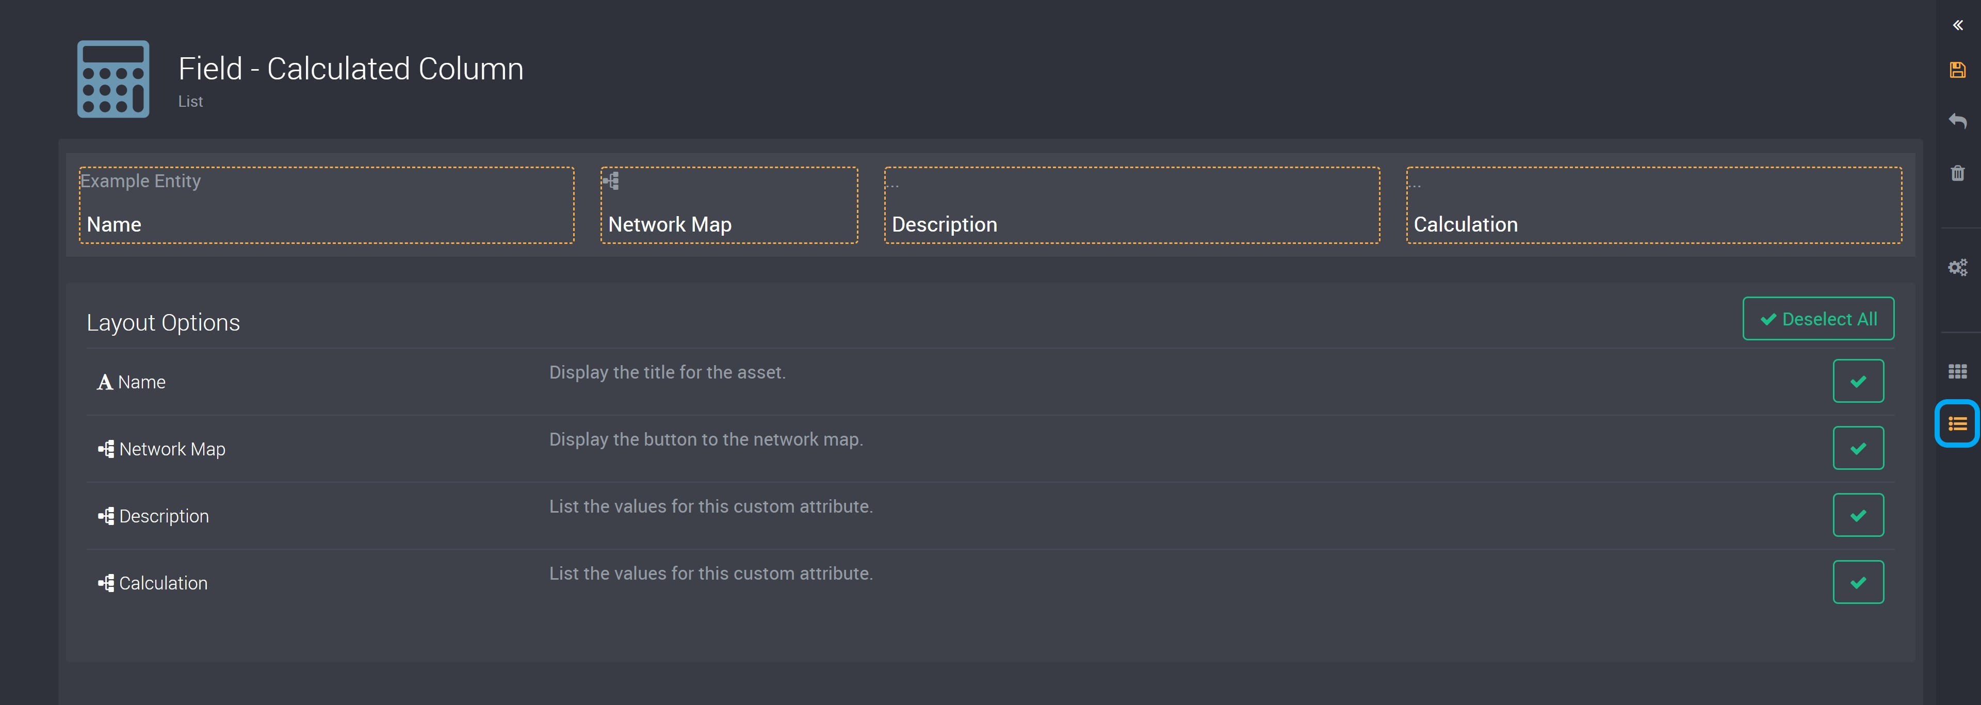This screenshot has width=1981, height=705.
Task: Select the Description column preview box
Action: click(x=1132, y=205)
